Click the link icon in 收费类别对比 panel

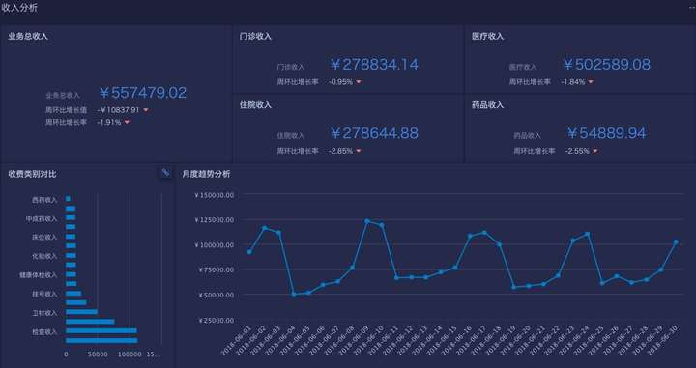tap(165, 173)
